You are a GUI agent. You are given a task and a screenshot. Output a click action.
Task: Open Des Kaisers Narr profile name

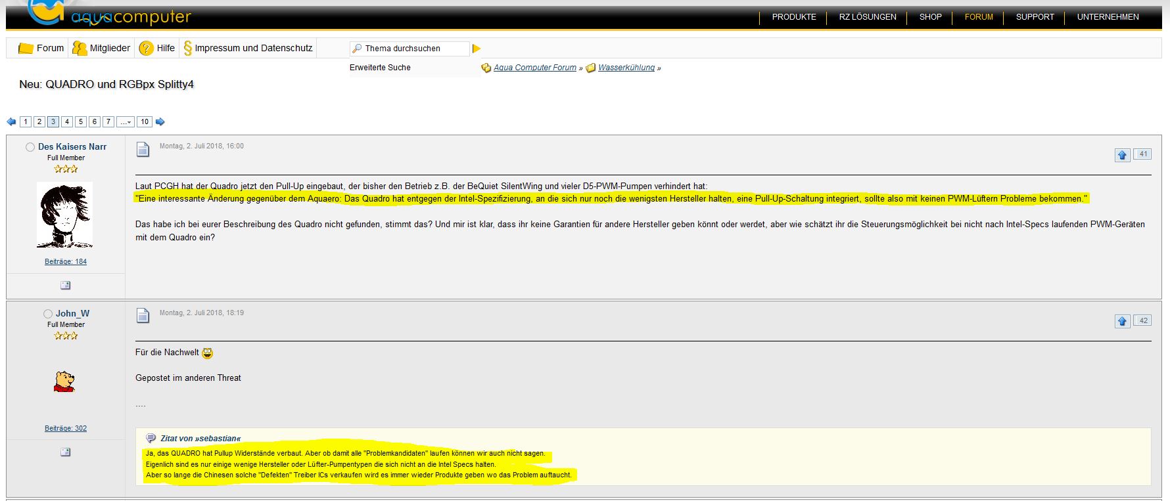tap(72, 146)
